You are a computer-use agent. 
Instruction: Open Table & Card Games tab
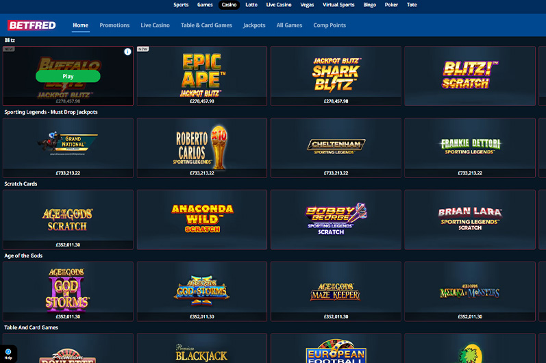[x=206, y=25]
